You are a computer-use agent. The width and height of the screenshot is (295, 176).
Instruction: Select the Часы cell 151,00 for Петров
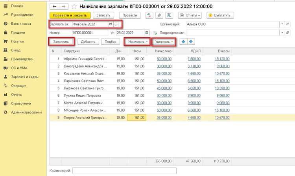[137, 118]
